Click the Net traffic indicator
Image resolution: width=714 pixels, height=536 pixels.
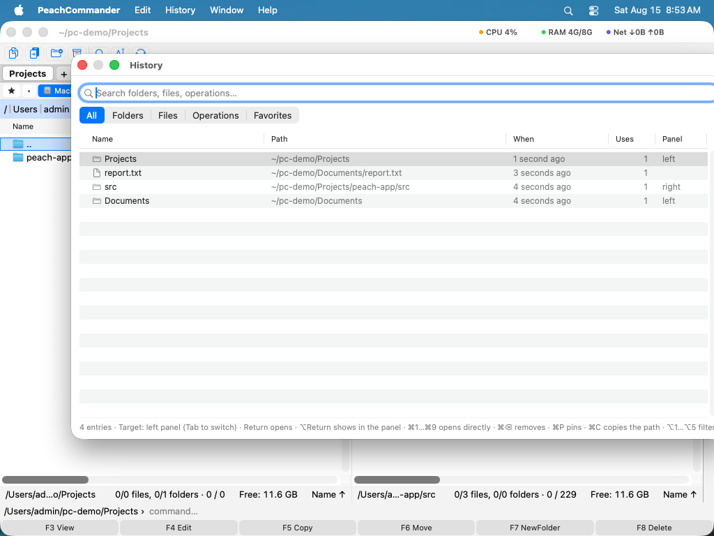tap(635, 32)
